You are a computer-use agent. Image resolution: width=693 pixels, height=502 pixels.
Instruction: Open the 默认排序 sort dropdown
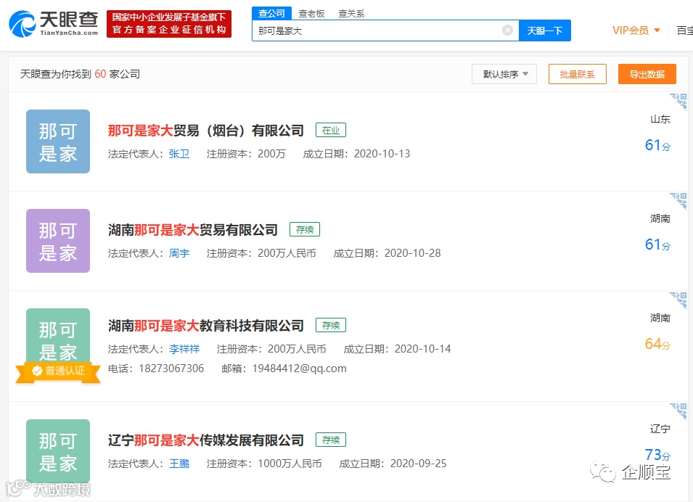tap(504, 74)
